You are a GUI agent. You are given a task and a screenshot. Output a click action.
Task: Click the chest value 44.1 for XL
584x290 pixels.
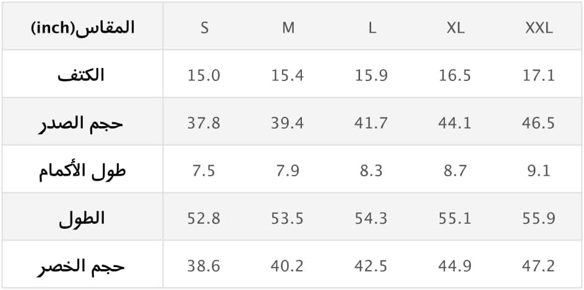click(455, 123)
